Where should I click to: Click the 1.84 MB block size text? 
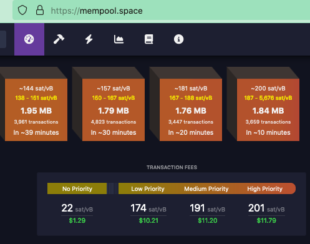[268, 110]
